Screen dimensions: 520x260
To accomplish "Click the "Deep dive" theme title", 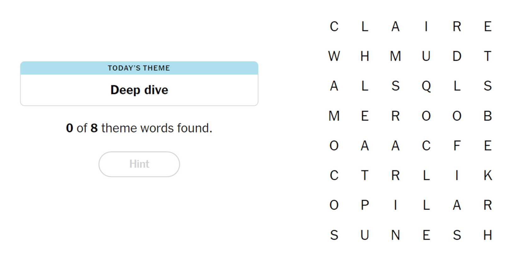I will click(x=139, y=90).
